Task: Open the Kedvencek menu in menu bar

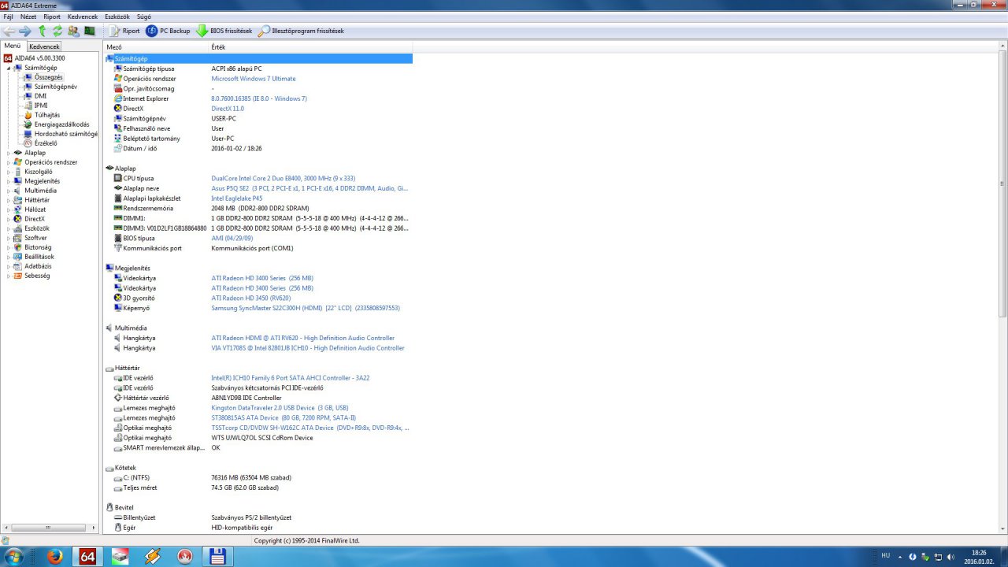Action: 83,17
